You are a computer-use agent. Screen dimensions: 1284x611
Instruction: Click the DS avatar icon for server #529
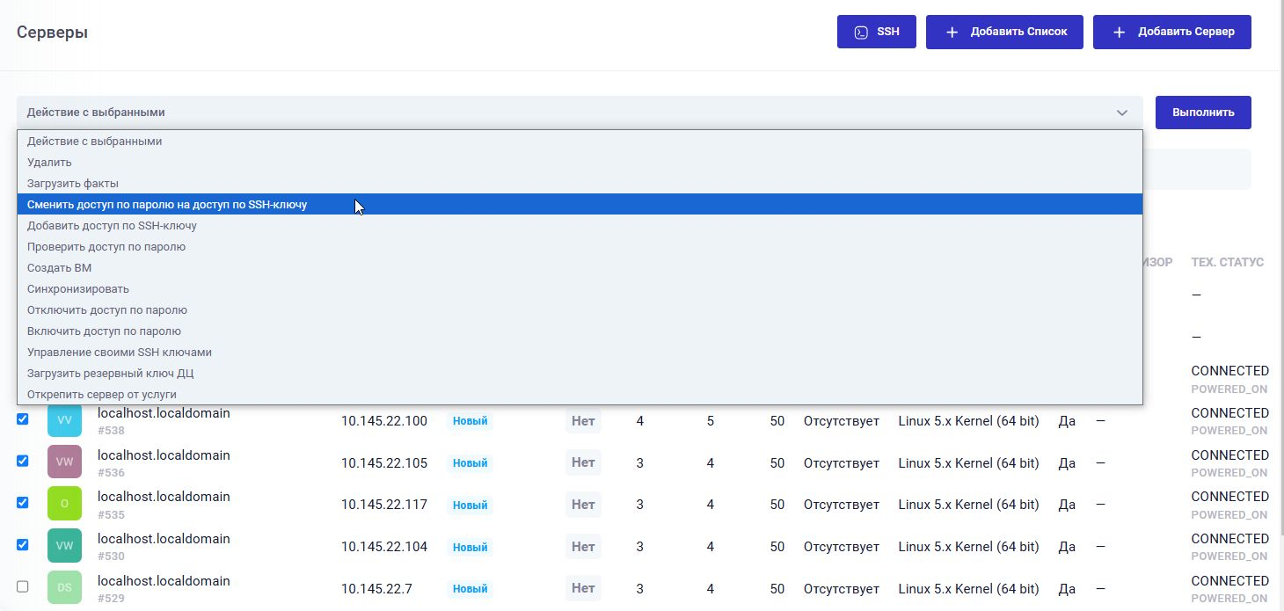pos(64,587)
